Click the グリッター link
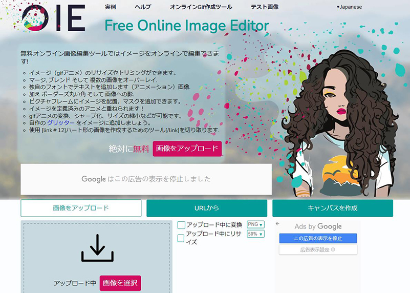The height and width of the screenshot is (293, 410). tap(61, 123)
